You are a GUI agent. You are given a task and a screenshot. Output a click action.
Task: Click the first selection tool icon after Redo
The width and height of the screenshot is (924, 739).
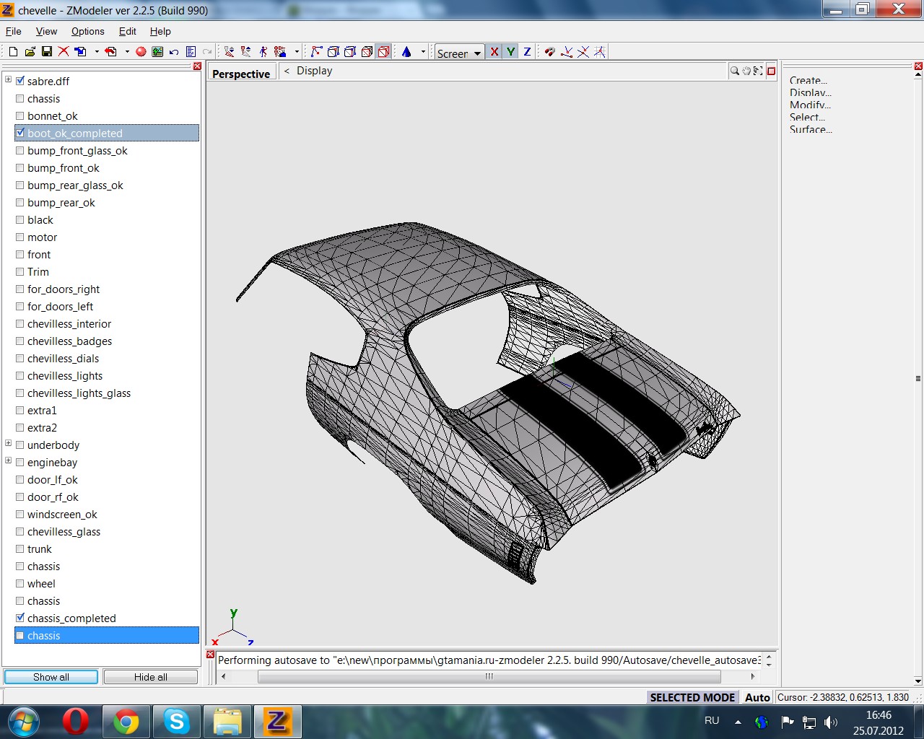230,51
